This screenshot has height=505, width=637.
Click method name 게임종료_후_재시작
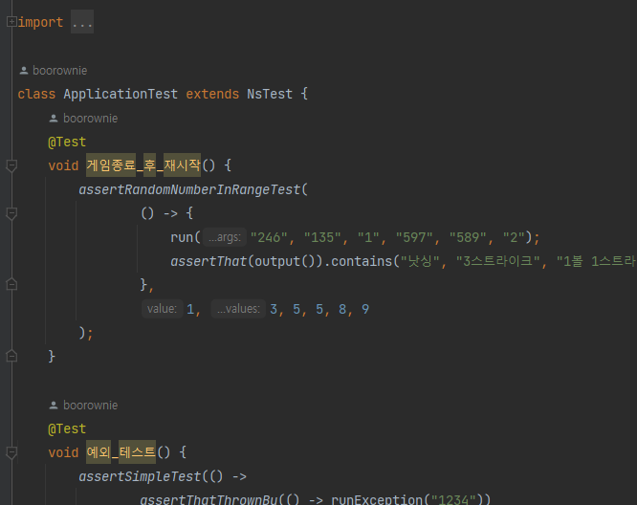tap(143, 165)
